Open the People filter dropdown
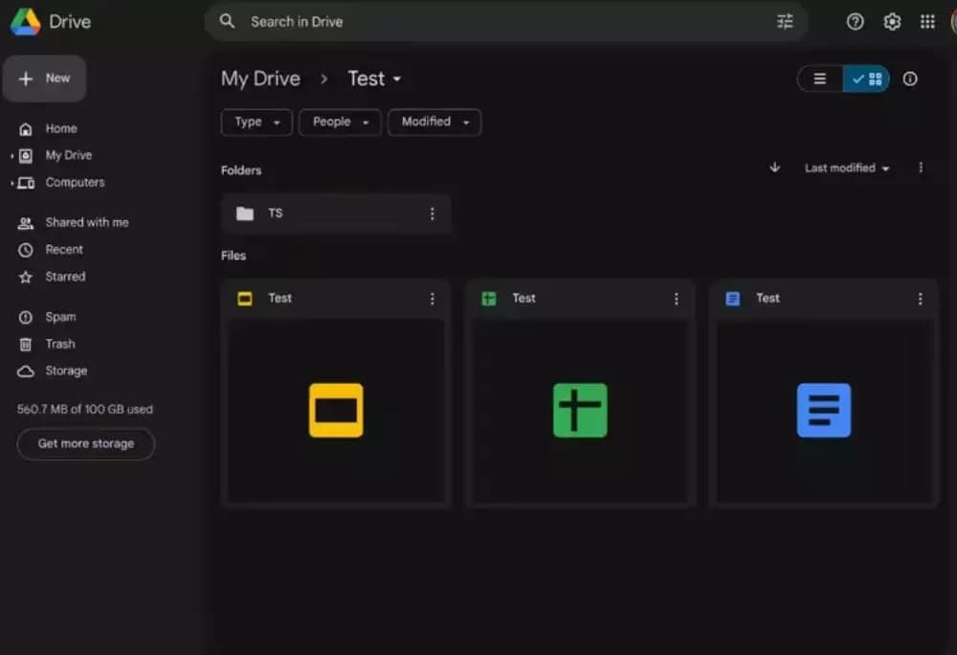957x655 pixels. click(x=340, y=122)
